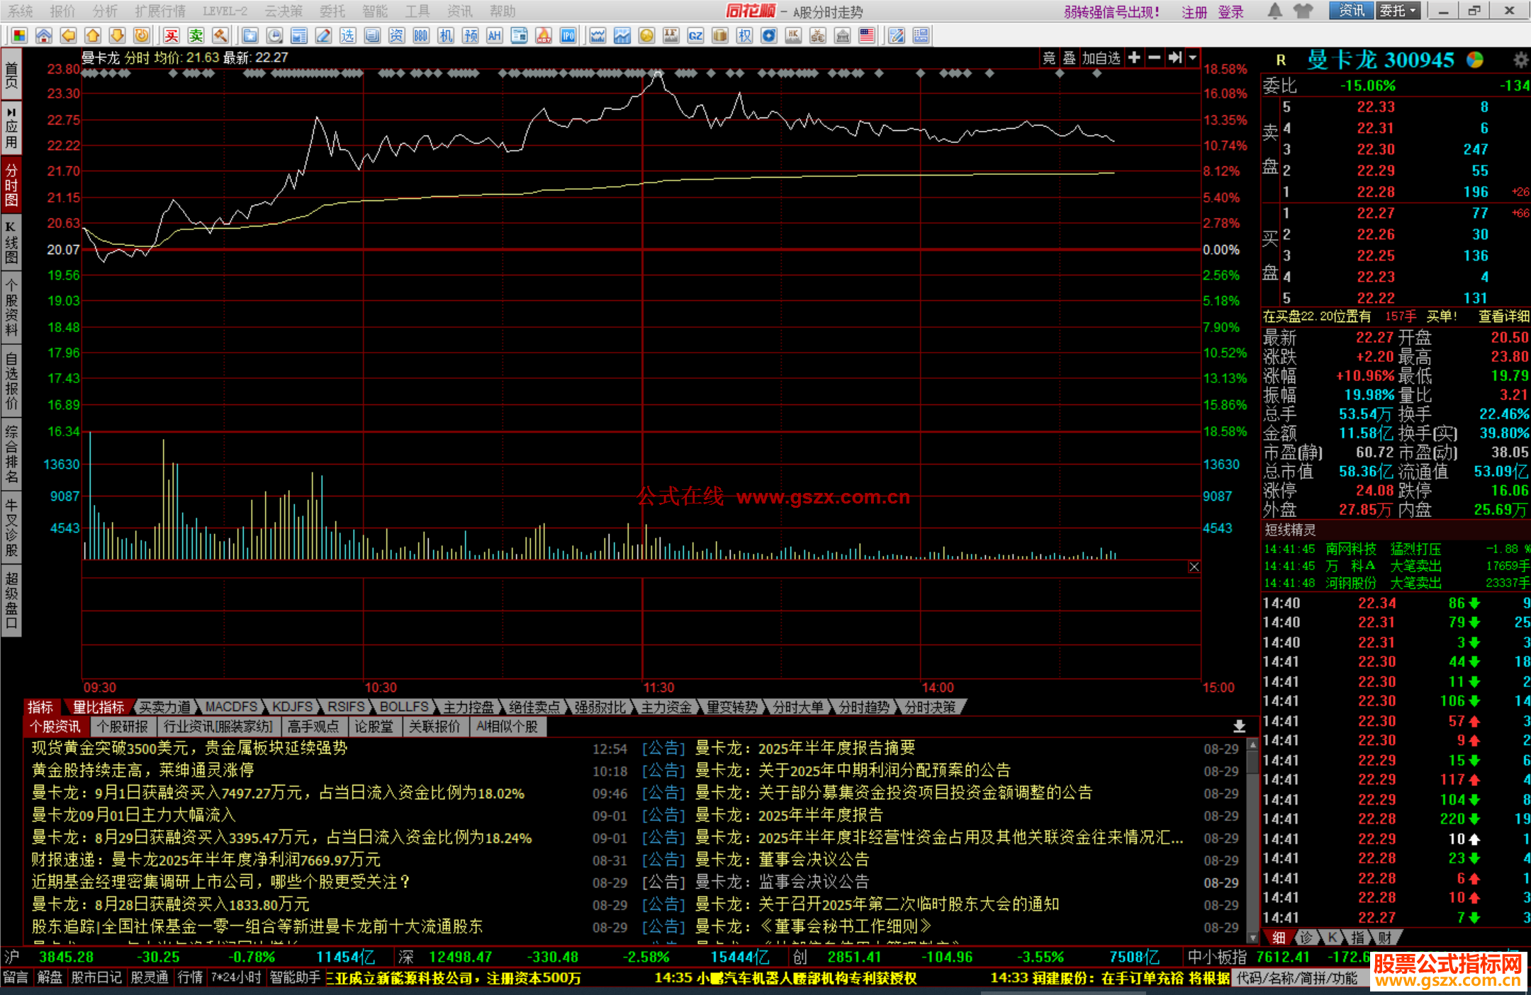
Task: Switch to the MACDFS indicator tab
Action: tap(231, 707)
